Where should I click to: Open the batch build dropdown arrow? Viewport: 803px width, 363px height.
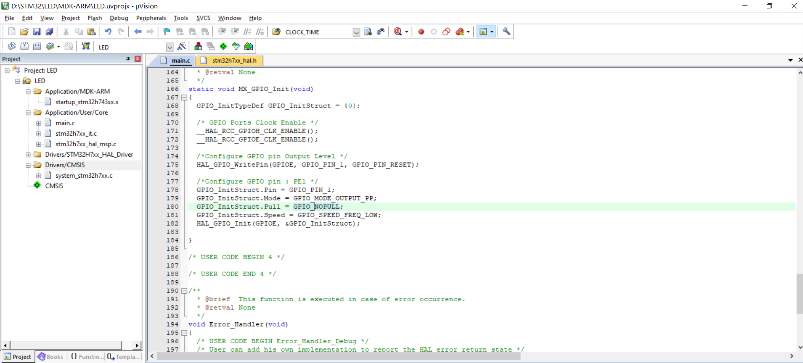[58, 47]
